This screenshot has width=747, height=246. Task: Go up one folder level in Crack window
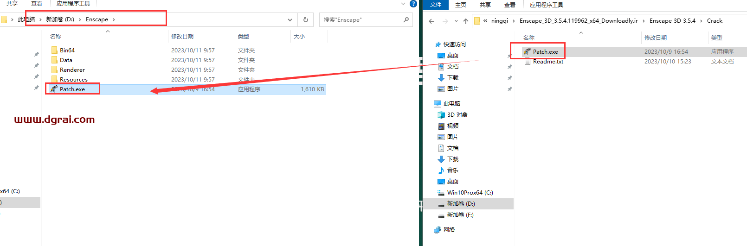466,21
